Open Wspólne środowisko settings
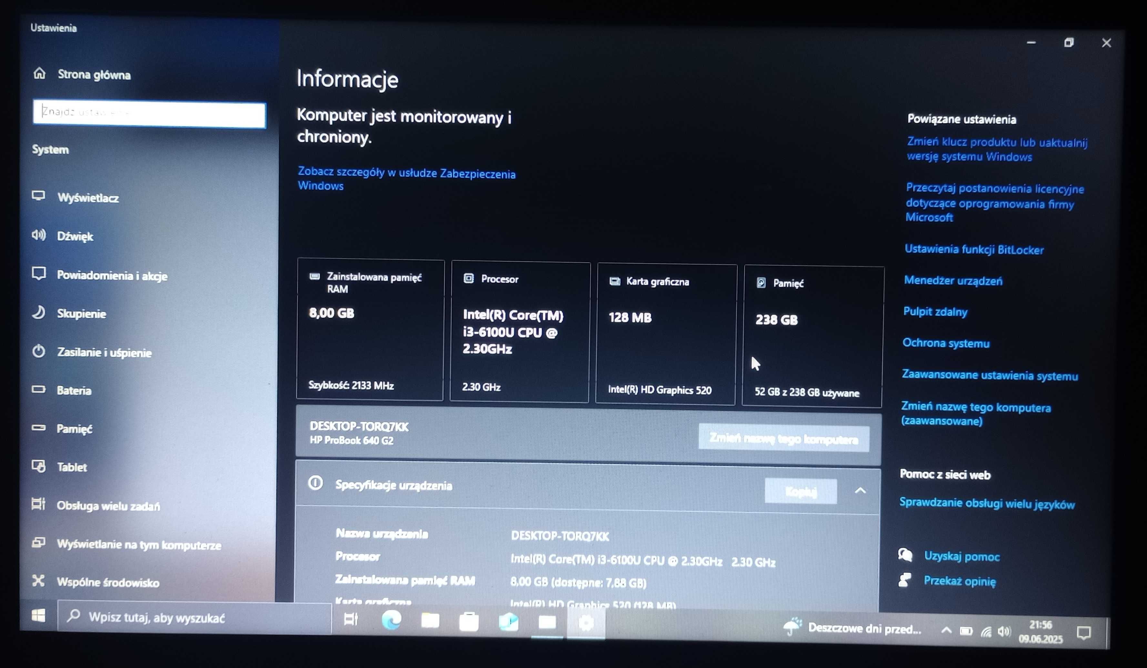The image size is (1147, 668). 96,582
